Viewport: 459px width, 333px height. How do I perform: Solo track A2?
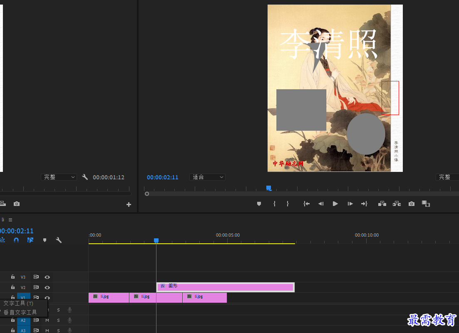click(x=58, y=321)
